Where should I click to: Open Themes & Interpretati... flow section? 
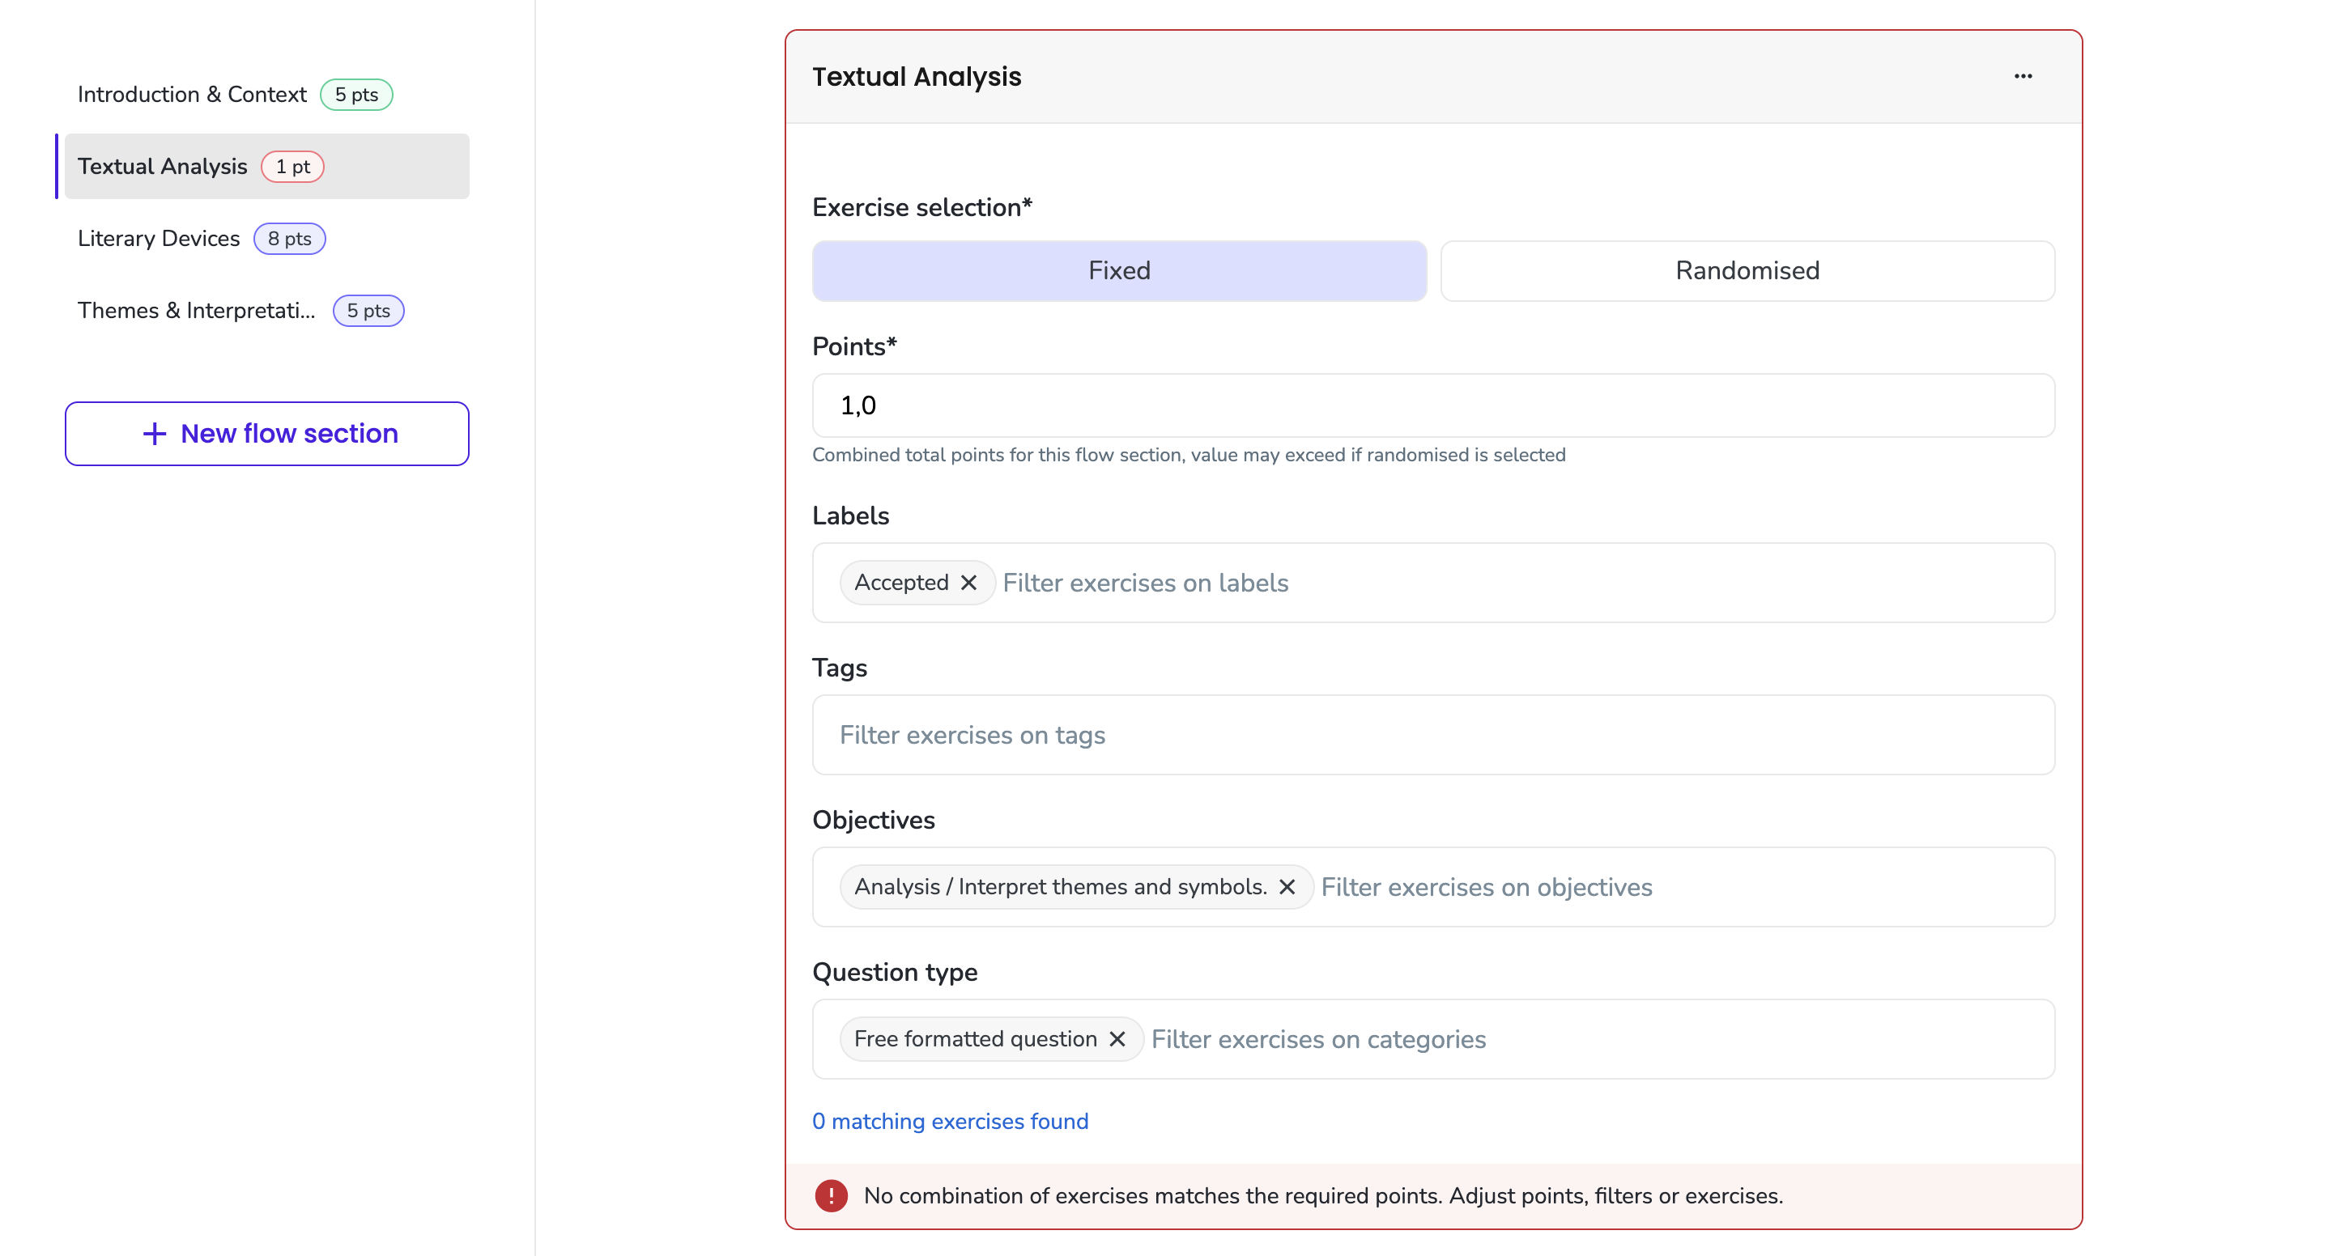click(267, 311)
